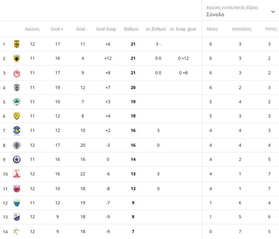Image resolution: width=279 pixels, height=239 pixels.
Task: Sort by the Βαθμοί column header
Action: point(131,29)
